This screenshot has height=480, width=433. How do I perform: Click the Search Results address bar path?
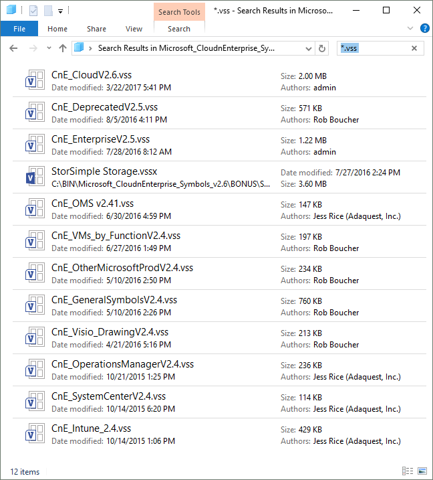click(x=186, y=48)
